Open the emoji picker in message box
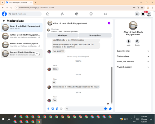The width and height of the screenshot is (155, 124). [x=105, y=108]
